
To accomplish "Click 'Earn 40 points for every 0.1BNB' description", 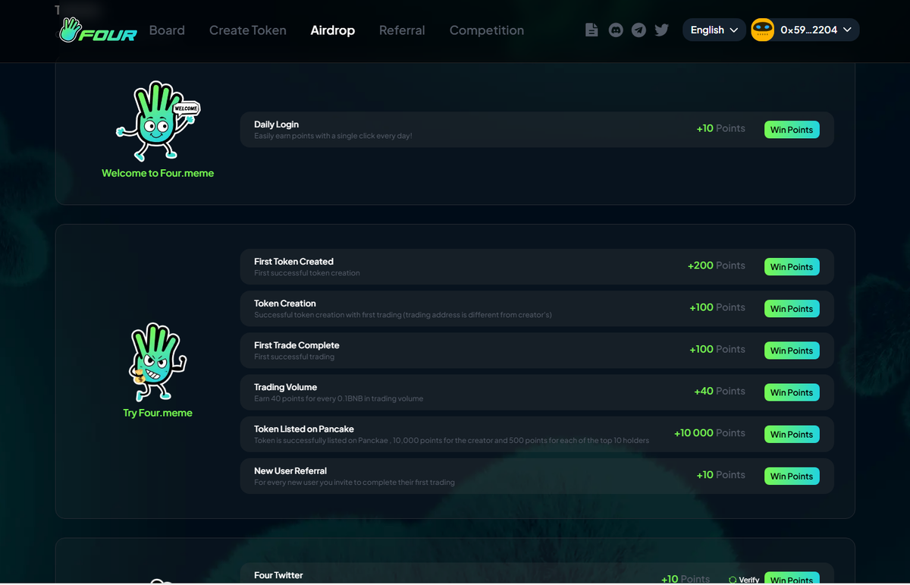I will point(338,398).
